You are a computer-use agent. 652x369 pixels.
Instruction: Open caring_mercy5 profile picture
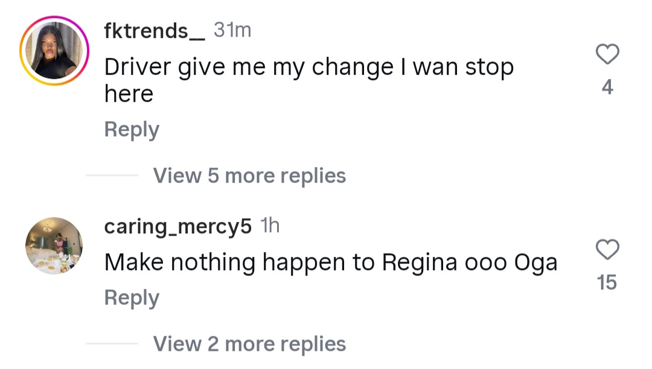tap(54, 245)
